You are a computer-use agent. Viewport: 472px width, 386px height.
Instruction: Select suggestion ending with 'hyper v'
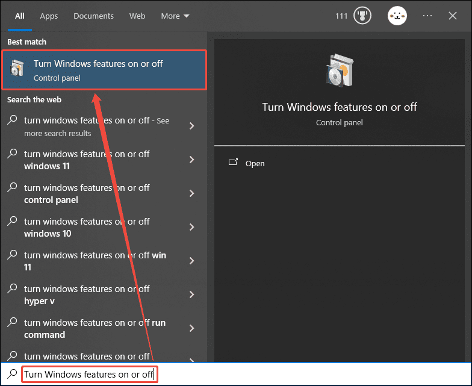point(104,295)
